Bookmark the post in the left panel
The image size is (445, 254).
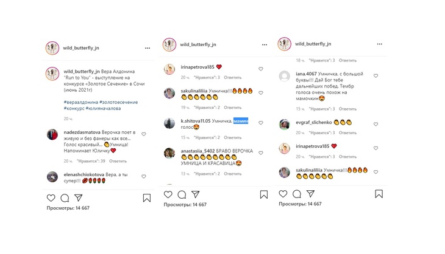click(x=147, y=197)
